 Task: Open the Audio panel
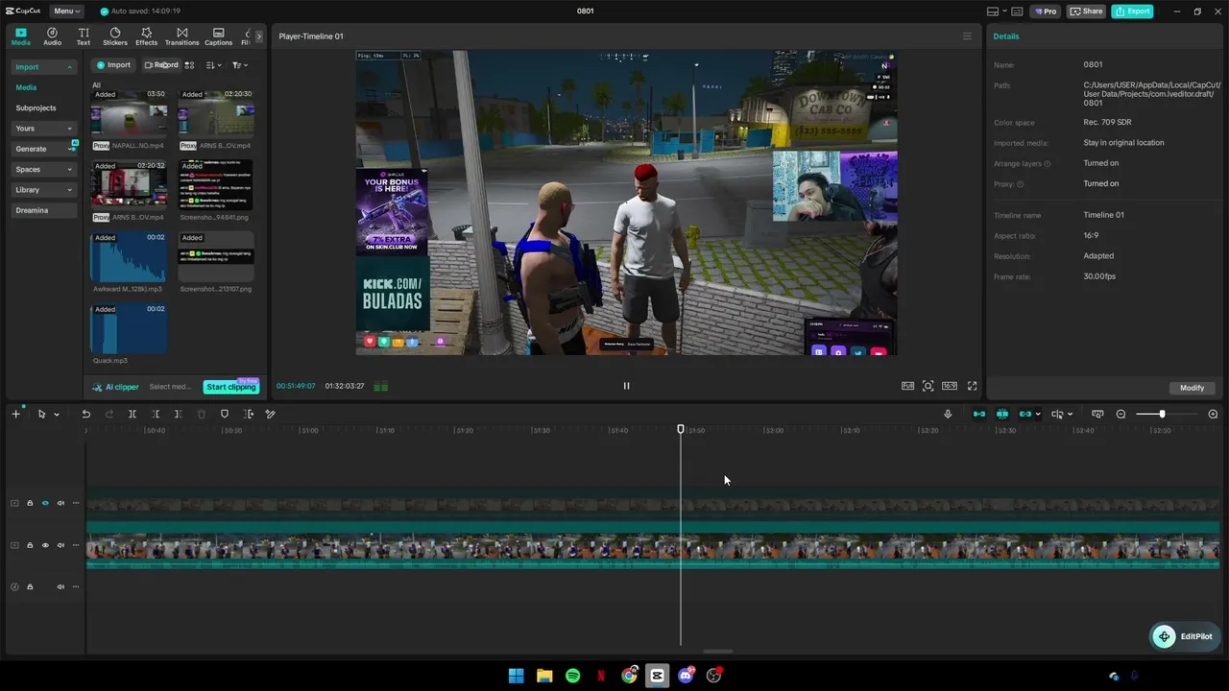pyautogui.click(x=52, y=36)
